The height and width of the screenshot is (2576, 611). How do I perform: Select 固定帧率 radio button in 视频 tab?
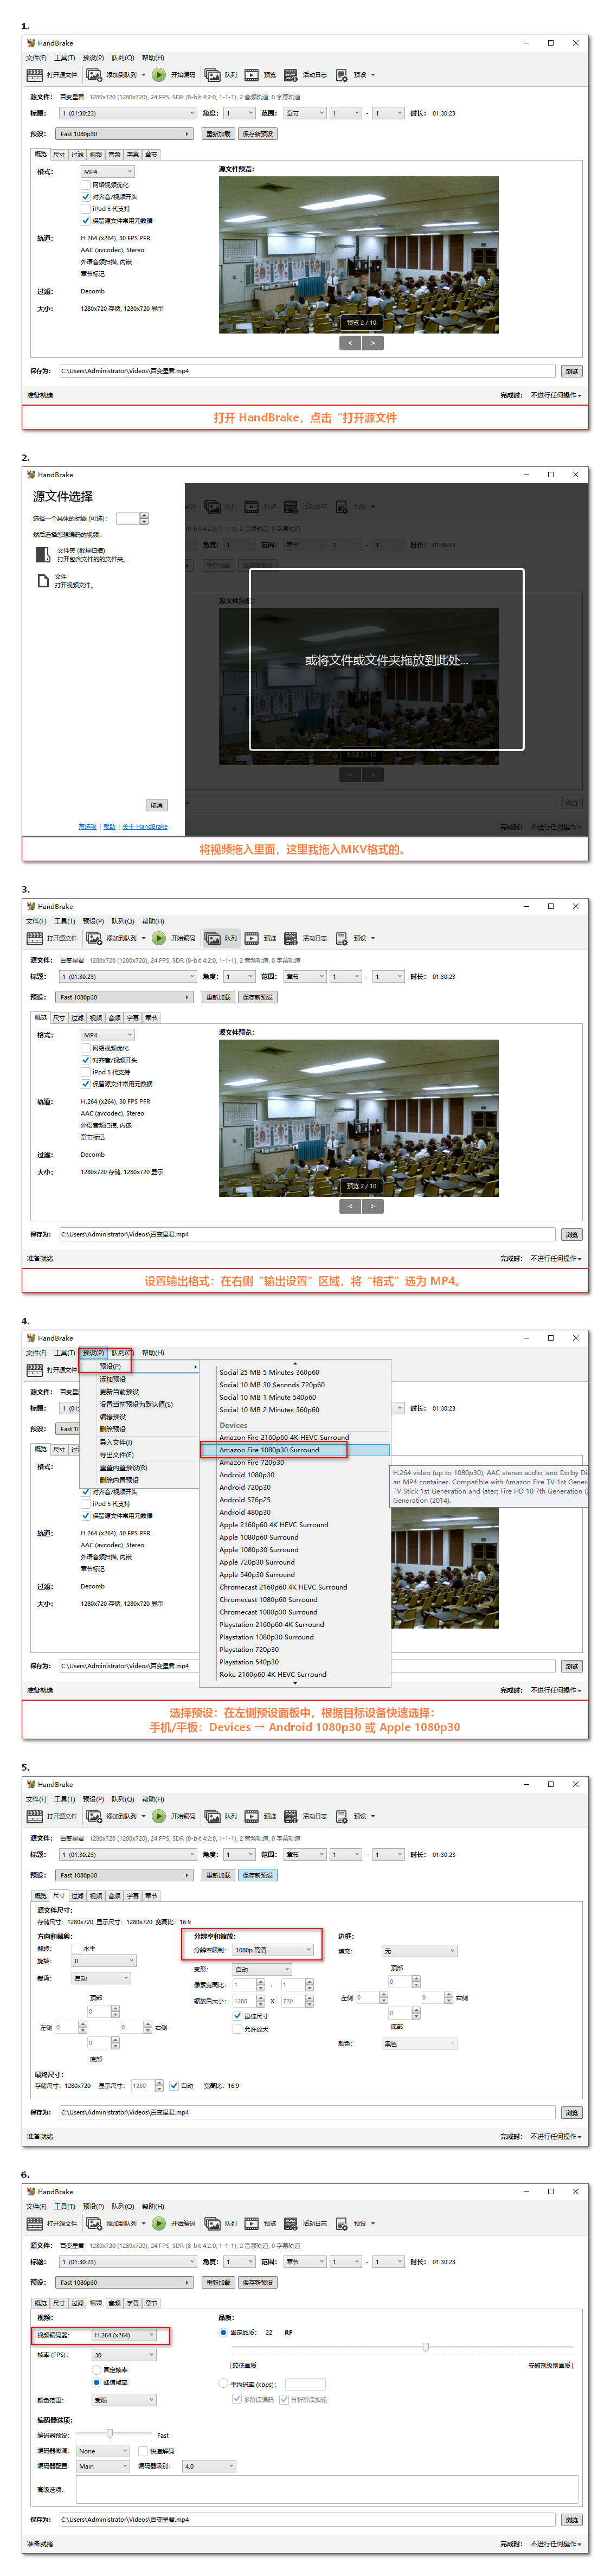coord(96,2370)
